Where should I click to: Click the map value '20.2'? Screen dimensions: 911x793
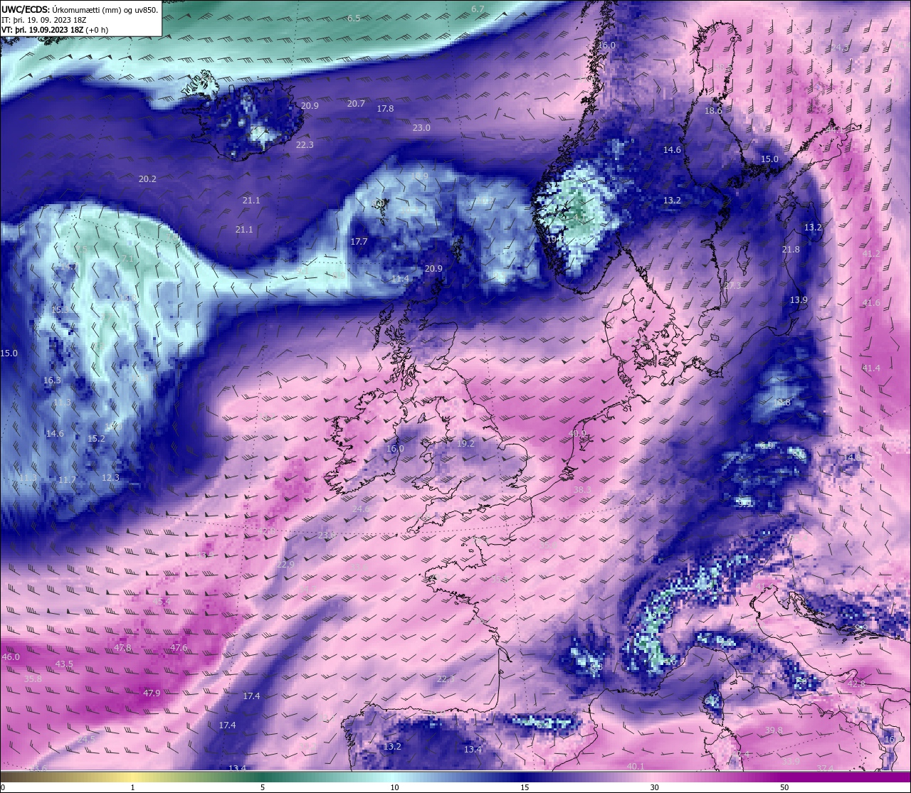(147, 179)
